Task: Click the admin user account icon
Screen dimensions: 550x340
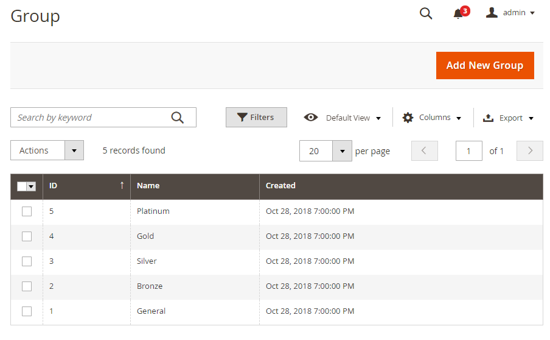Action: pyautogui.click(x=492, y=13)
